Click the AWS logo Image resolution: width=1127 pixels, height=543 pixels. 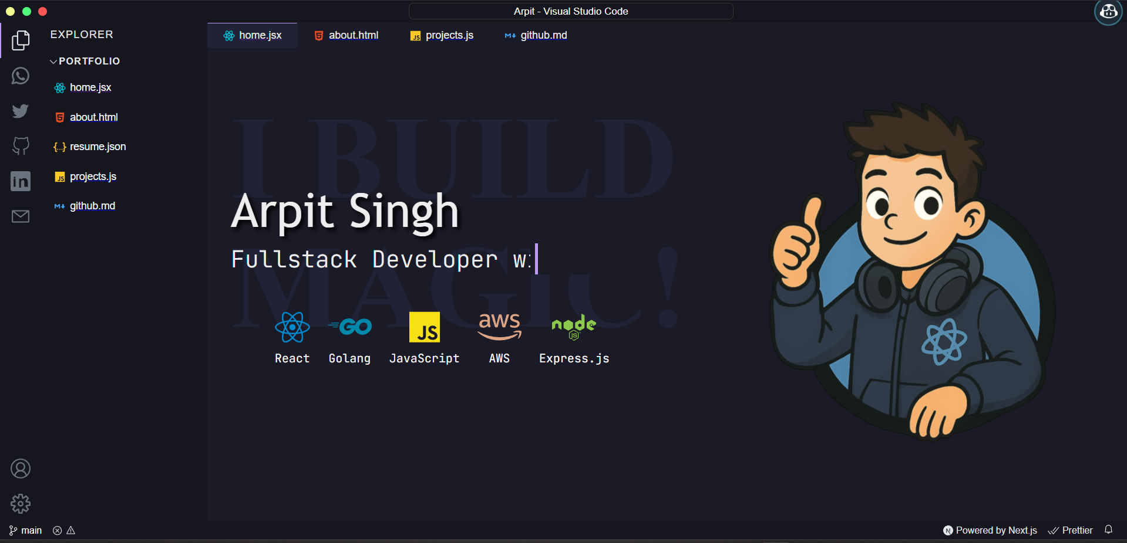pos(499,327)
